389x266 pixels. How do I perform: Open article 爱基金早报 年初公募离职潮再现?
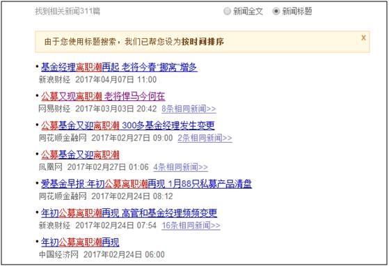coord(146,184)
